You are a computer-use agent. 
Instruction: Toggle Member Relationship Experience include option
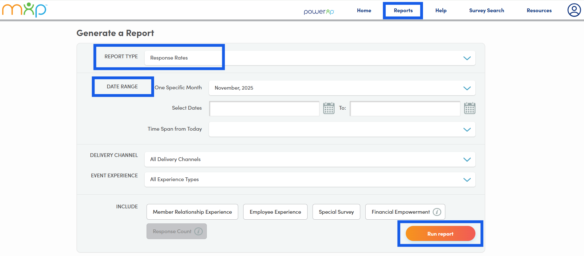coord(192,212)
